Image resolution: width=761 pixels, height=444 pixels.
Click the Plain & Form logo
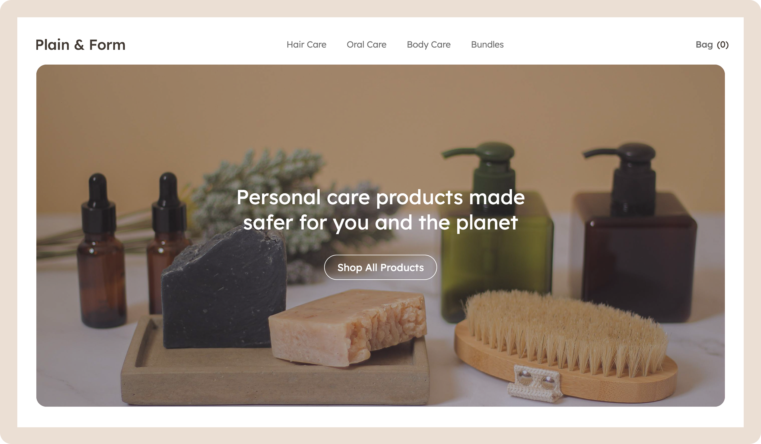80,45
